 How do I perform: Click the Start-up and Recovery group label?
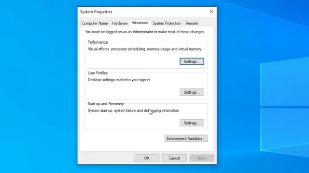pos(106,104)
